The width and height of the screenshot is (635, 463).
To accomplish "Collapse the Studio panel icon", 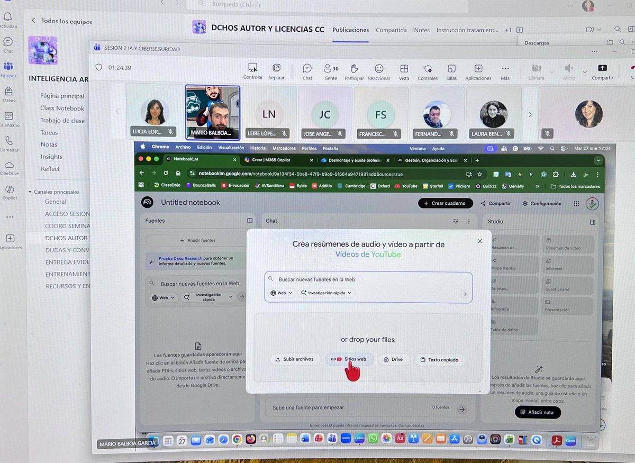I will 593,222.
